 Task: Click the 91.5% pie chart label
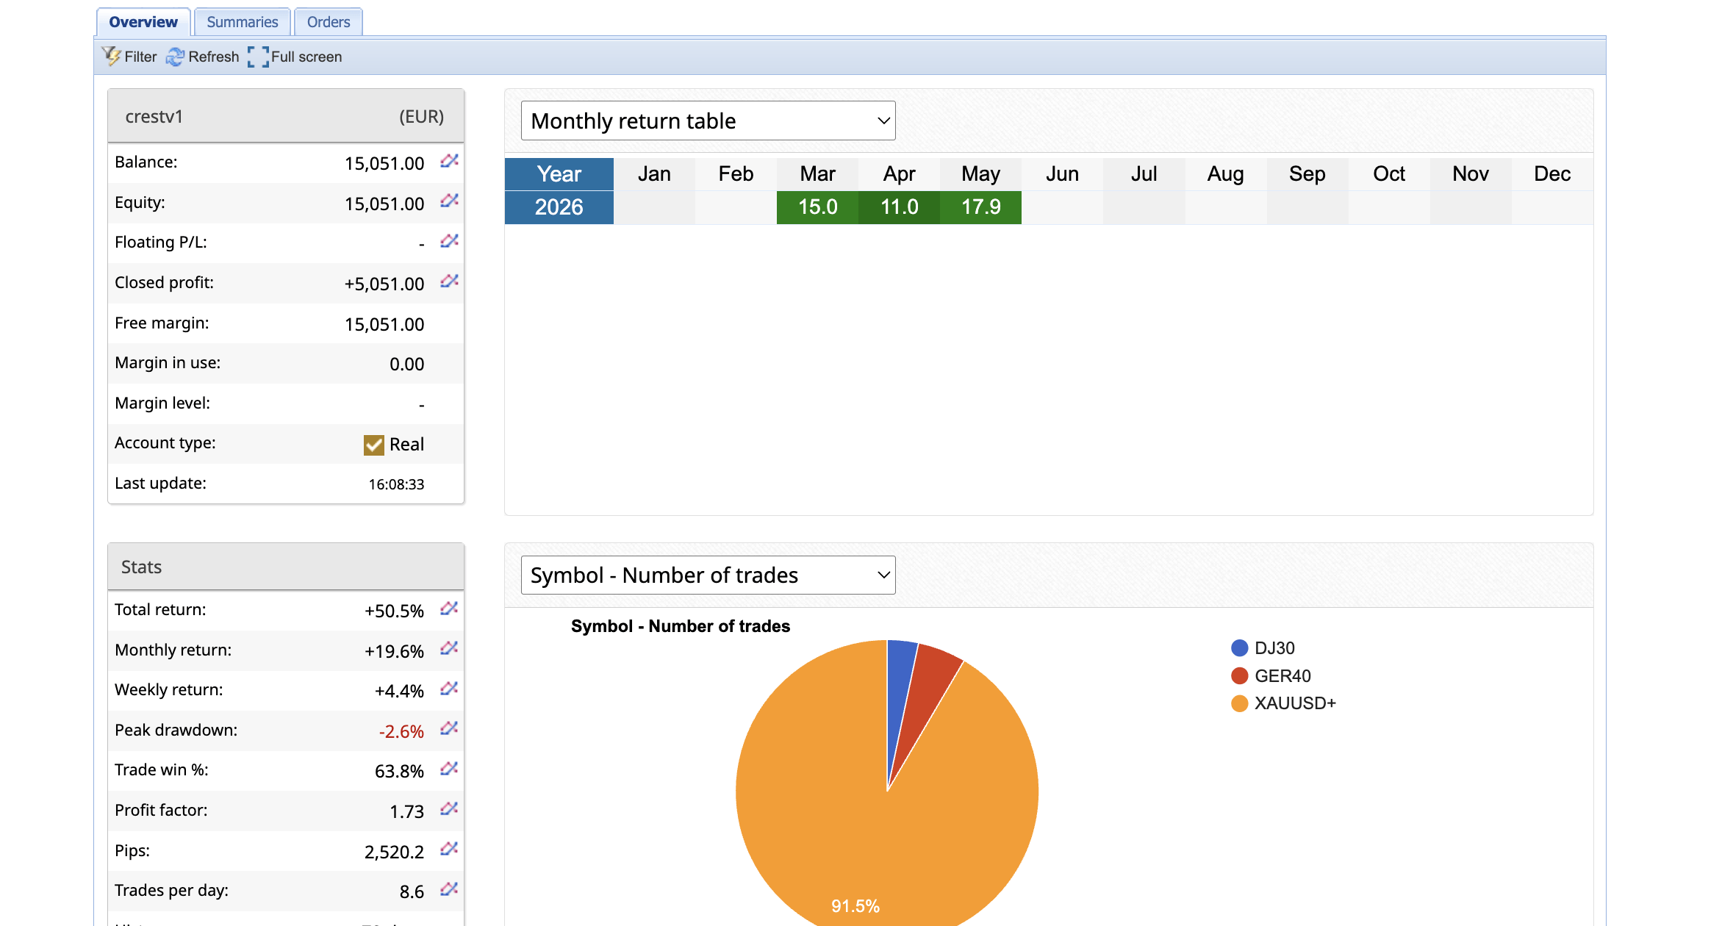(x=855, y=906)
